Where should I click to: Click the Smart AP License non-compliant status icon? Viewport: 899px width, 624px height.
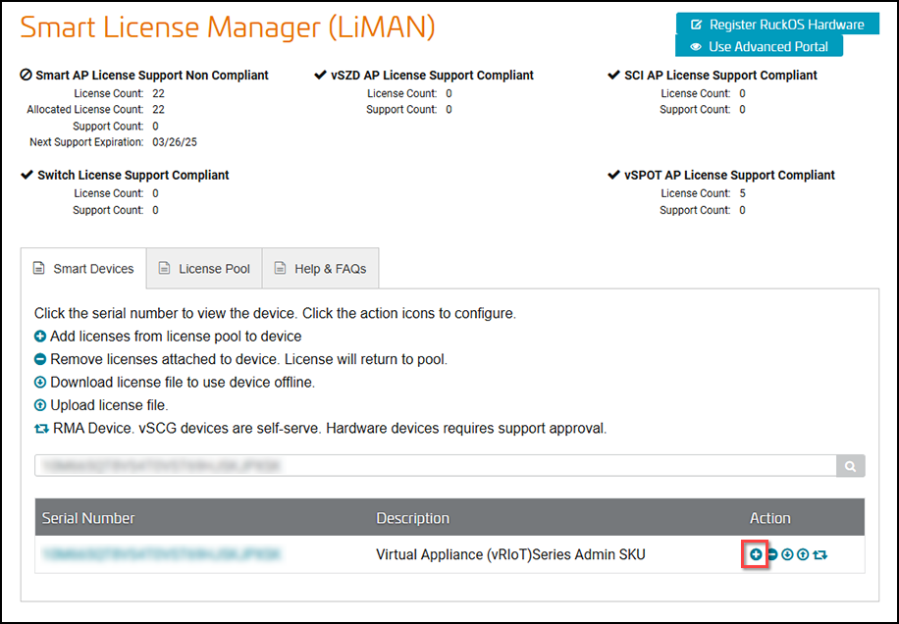(26, 75)
